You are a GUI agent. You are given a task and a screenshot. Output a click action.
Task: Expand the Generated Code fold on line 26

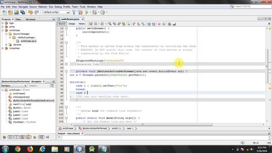tap(66, 64)
